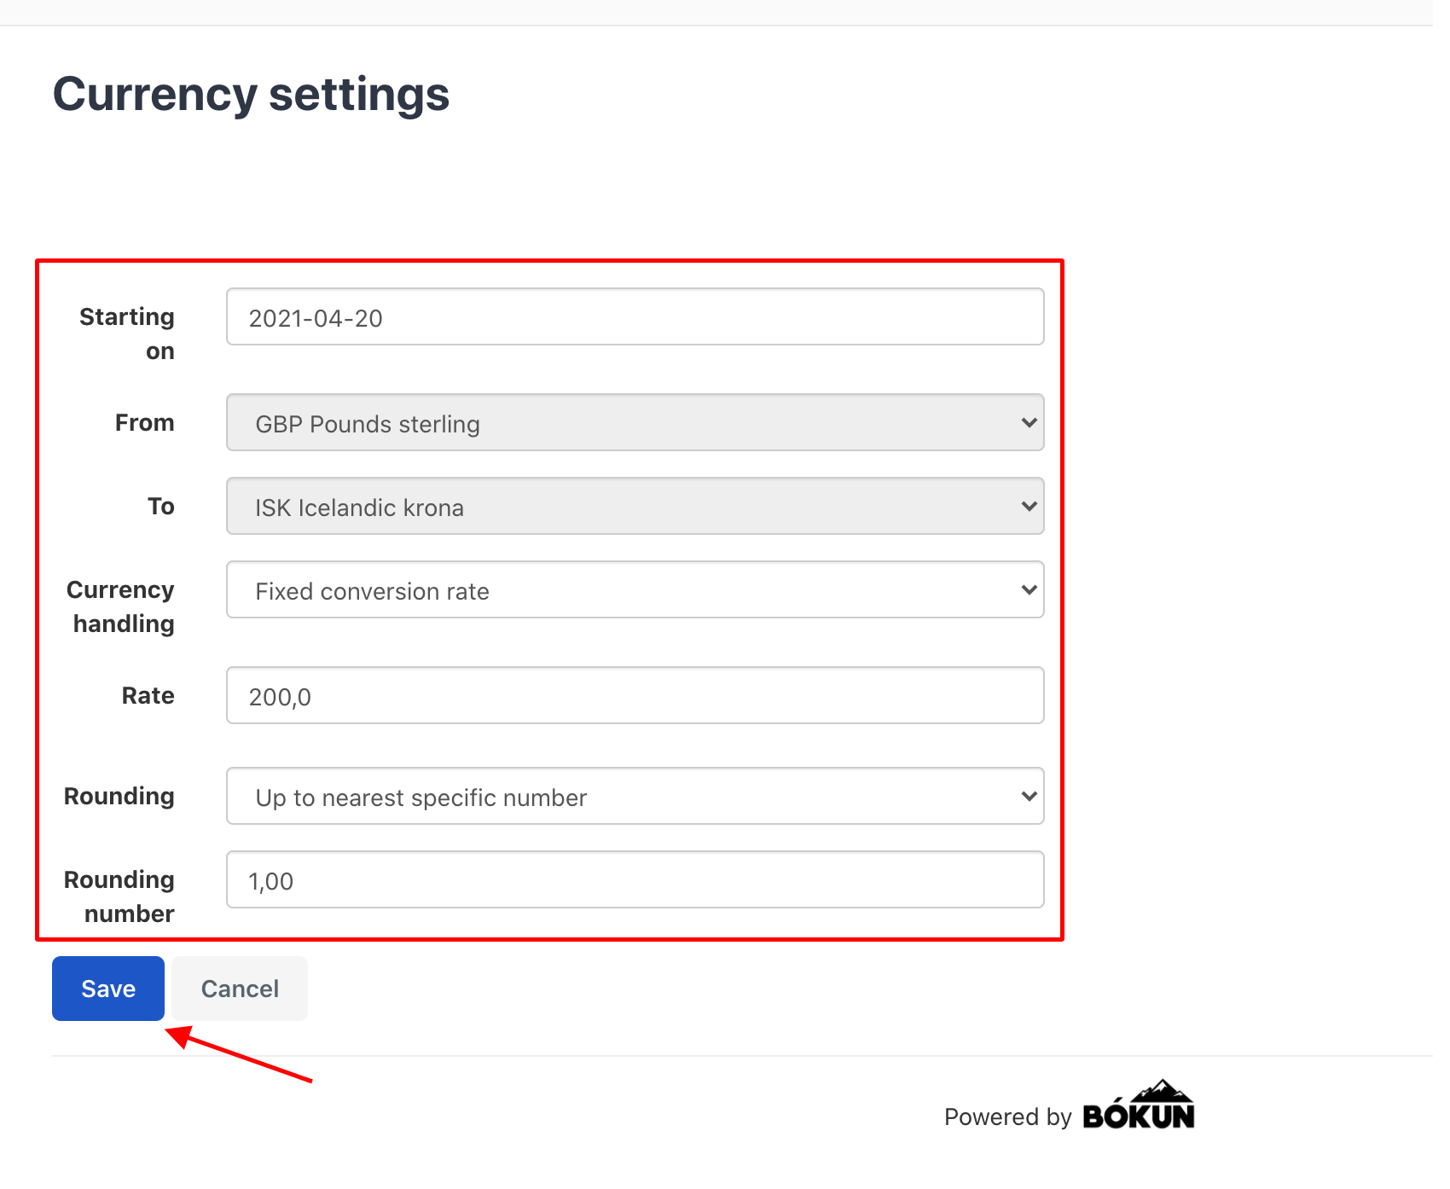Image resolution: width=1450 pixels, height=1189 pixels.
Task: Click the Up to nearest specific number chevron
Action: (x=1028, y=796)
